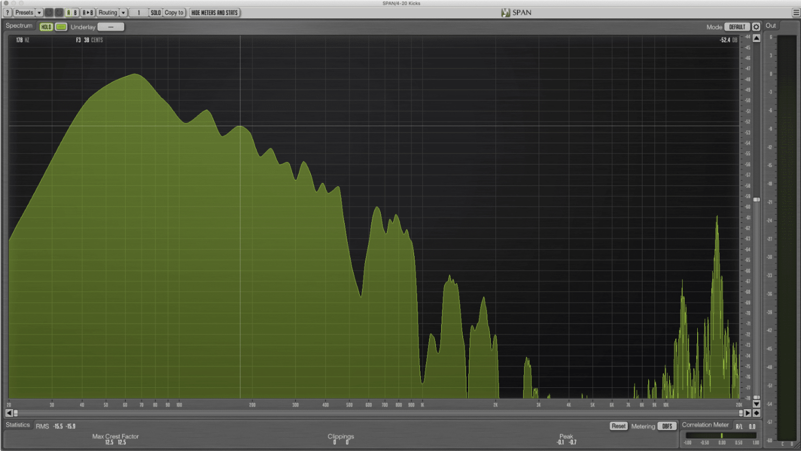Click the undo arrow icon in the toolbar
Screen dimensions: 801x451
[48, 12]
